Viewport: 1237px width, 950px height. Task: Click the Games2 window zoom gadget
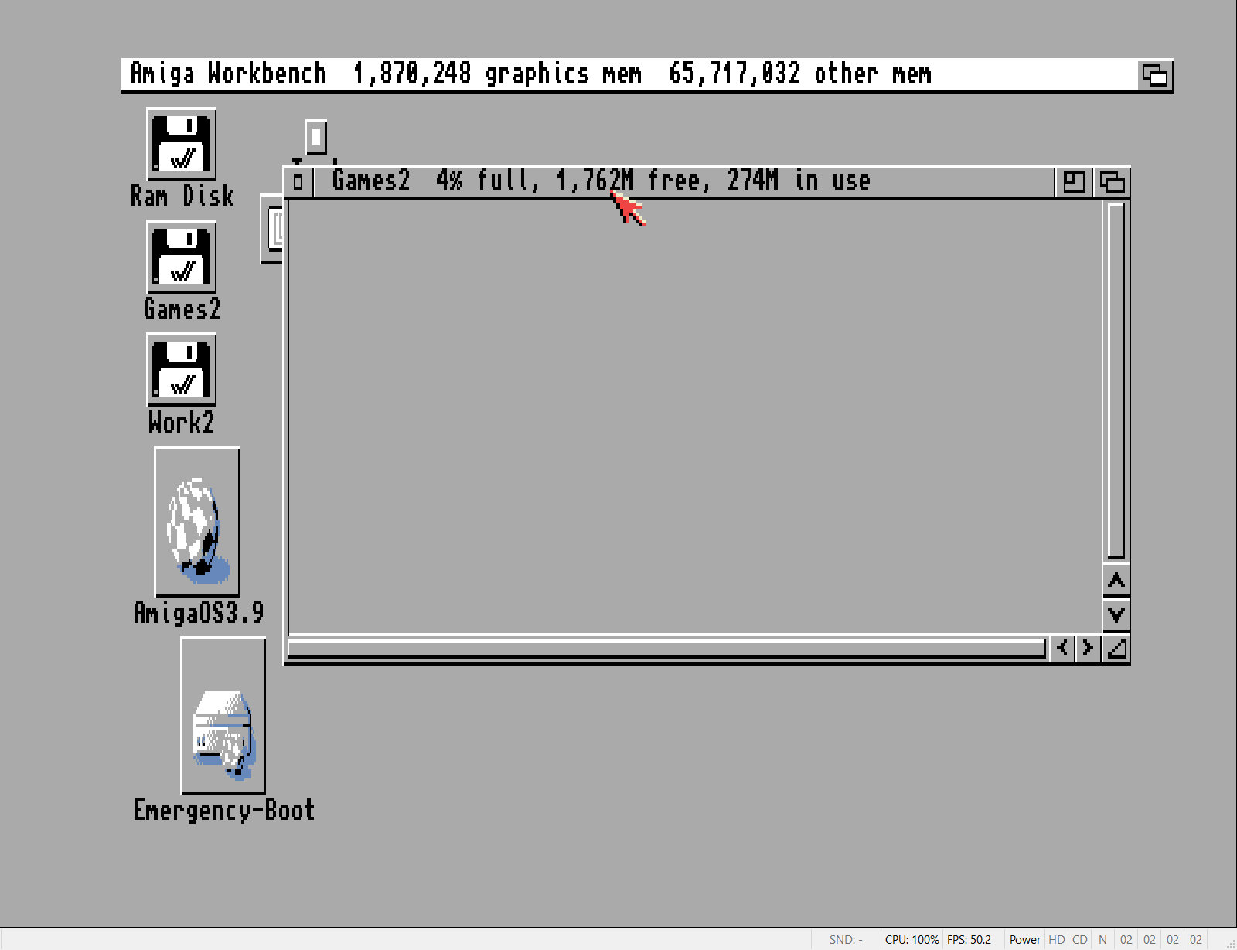(1074, 182)
